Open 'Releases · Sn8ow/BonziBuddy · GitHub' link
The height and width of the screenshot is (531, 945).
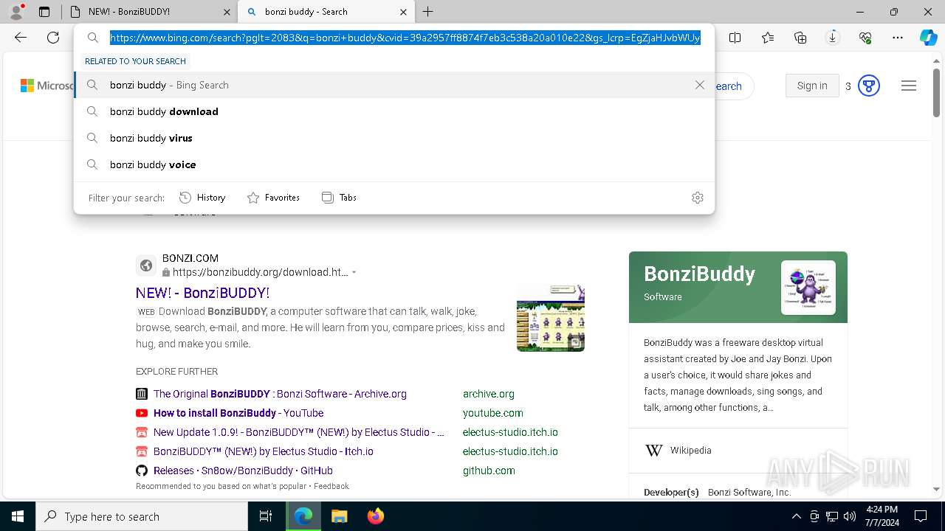[x=243, y=471]
